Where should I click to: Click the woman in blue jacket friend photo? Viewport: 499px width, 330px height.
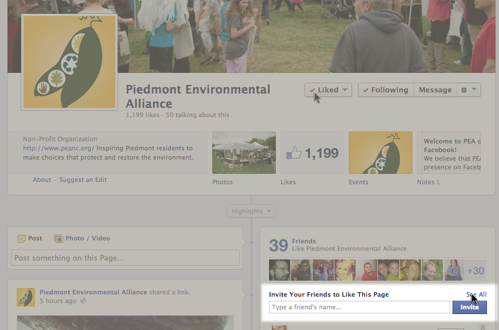point(454,270)
